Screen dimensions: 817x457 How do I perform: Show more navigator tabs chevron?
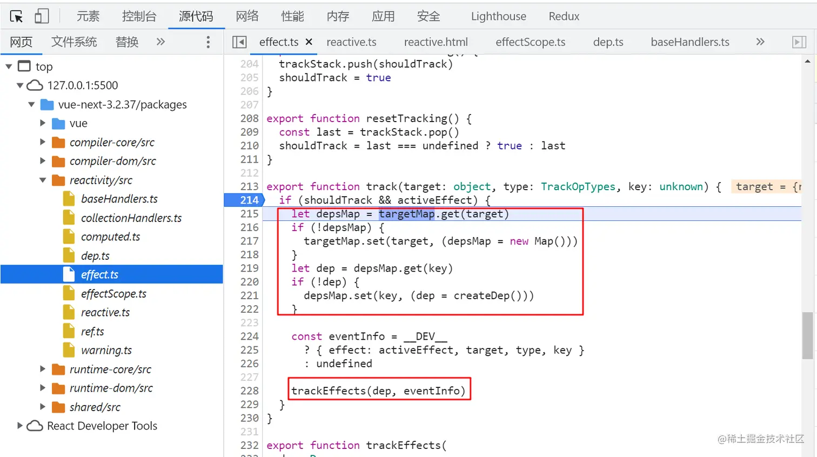point(160,42)
